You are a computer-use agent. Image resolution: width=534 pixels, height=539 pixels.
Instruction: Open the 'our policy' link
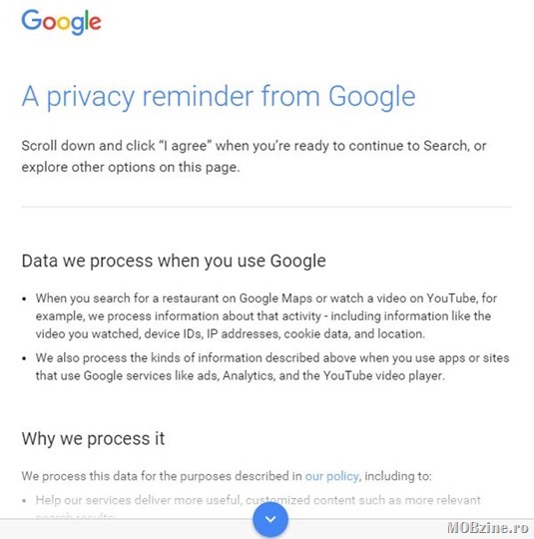331,476
